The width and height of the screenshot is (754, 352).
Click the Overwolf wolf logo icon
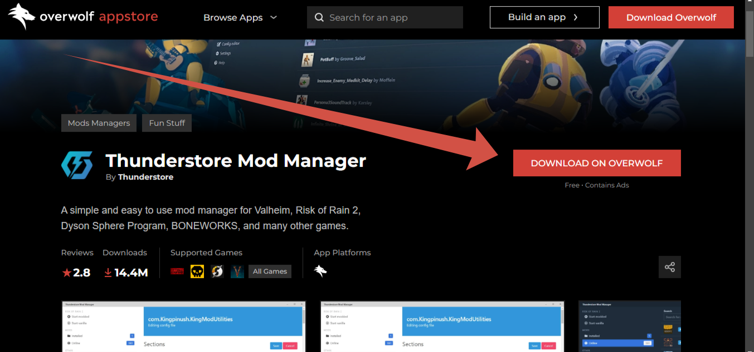(22, 17)
